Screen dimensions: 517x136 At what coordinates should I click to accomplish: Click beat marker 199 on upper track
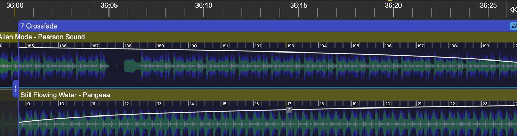click(x=486, y=46)
